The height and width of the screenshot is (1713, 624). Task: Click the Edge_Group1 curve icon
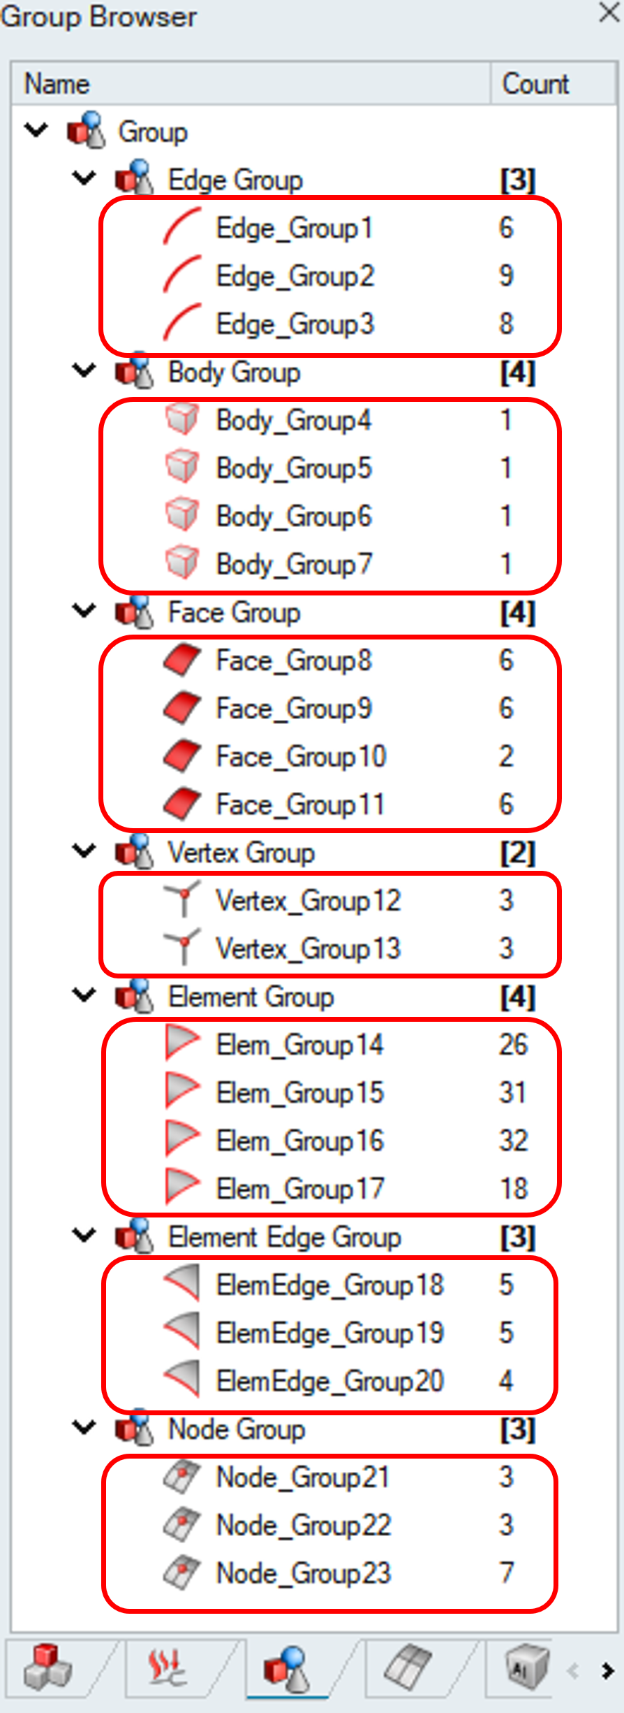(x=182, y=227)
